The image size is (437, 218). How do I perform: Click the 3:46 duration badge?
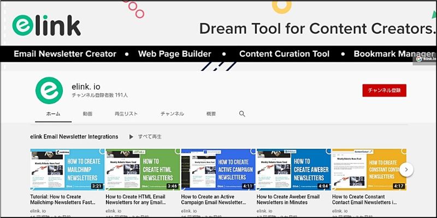(173, 186)
